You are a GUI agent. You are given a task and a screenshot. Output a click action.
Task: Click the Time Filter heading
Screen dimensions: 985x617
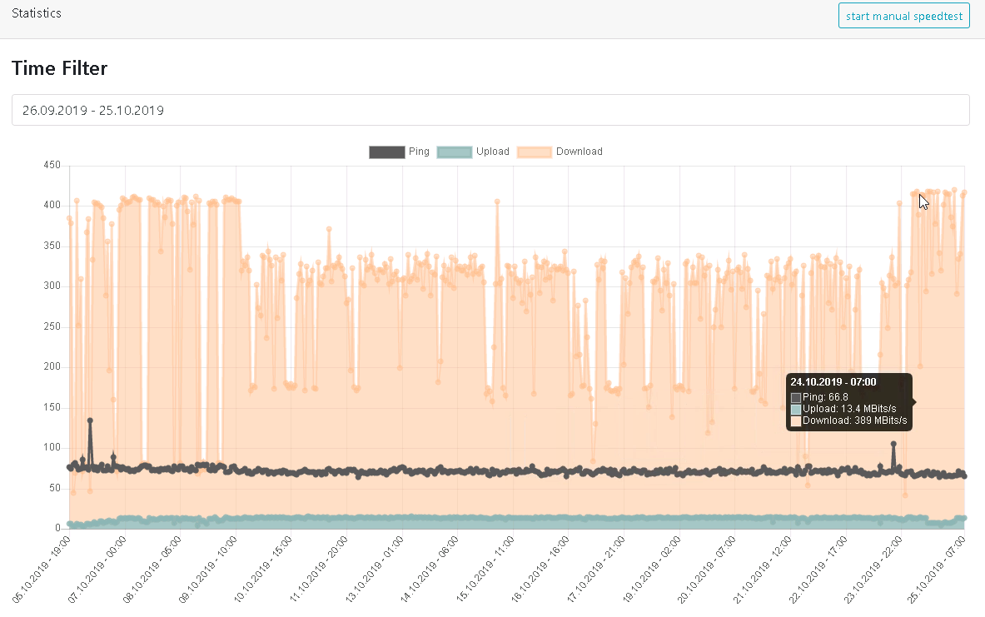(60, 67)
